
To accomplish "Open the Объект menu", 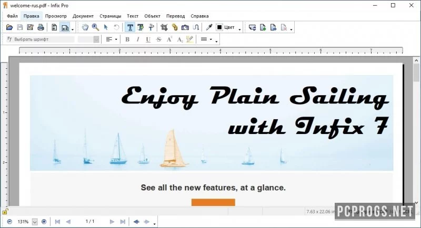I will point(152,16).
